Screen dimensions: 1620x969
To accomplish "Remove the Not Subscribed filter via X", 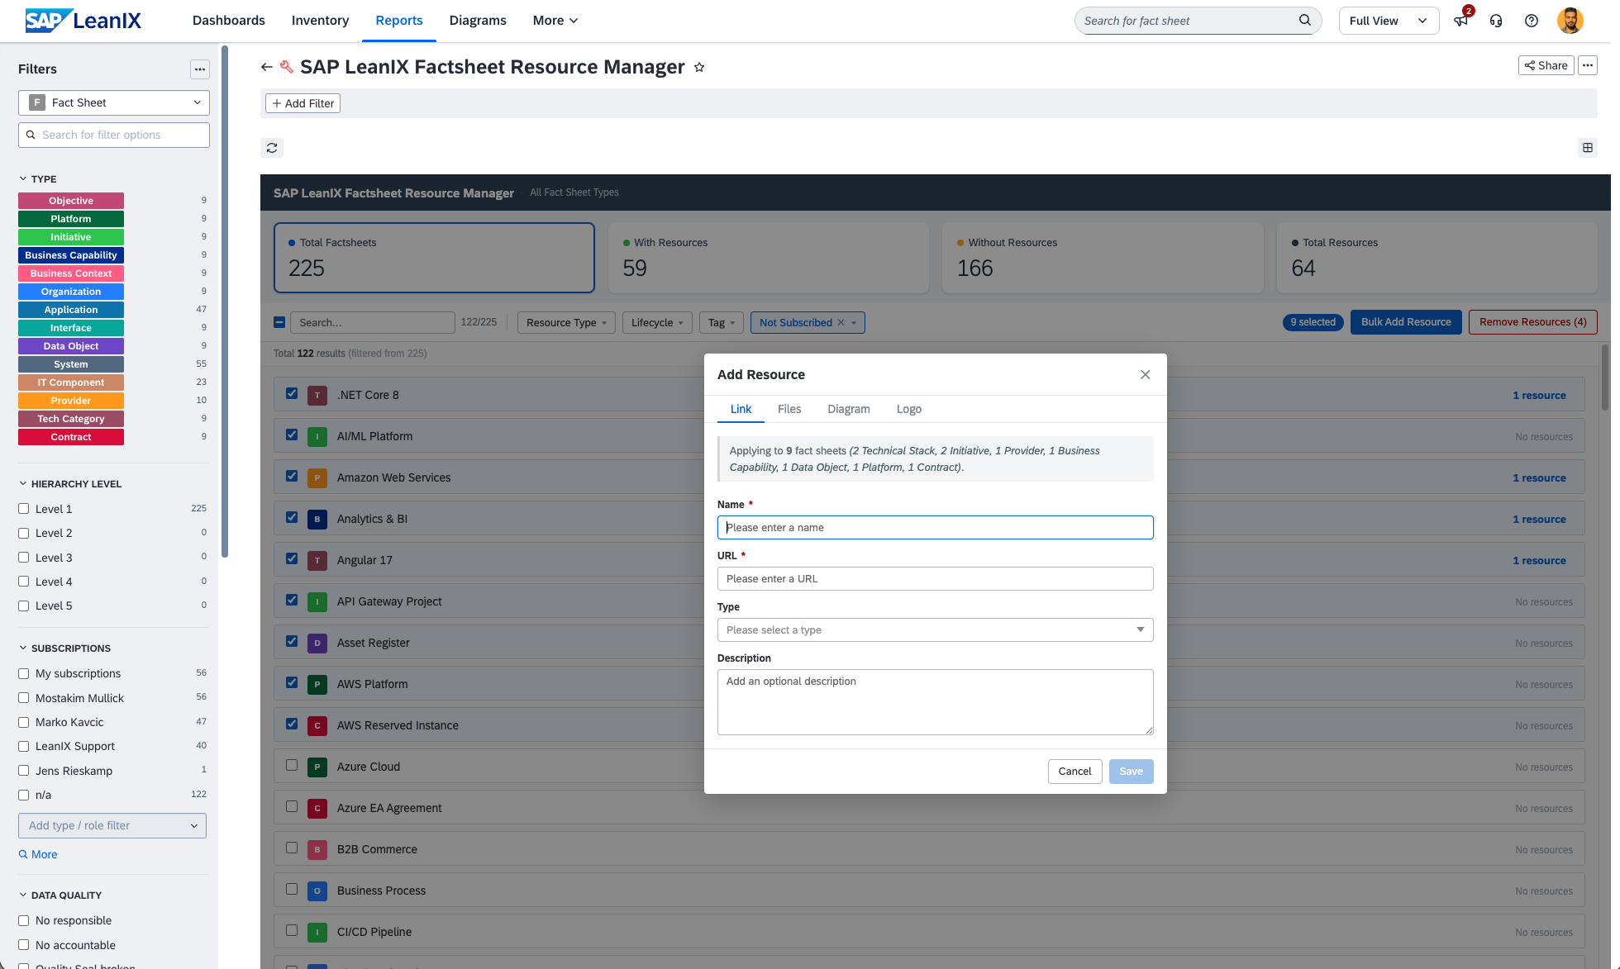I will click(x=841, y=322).
